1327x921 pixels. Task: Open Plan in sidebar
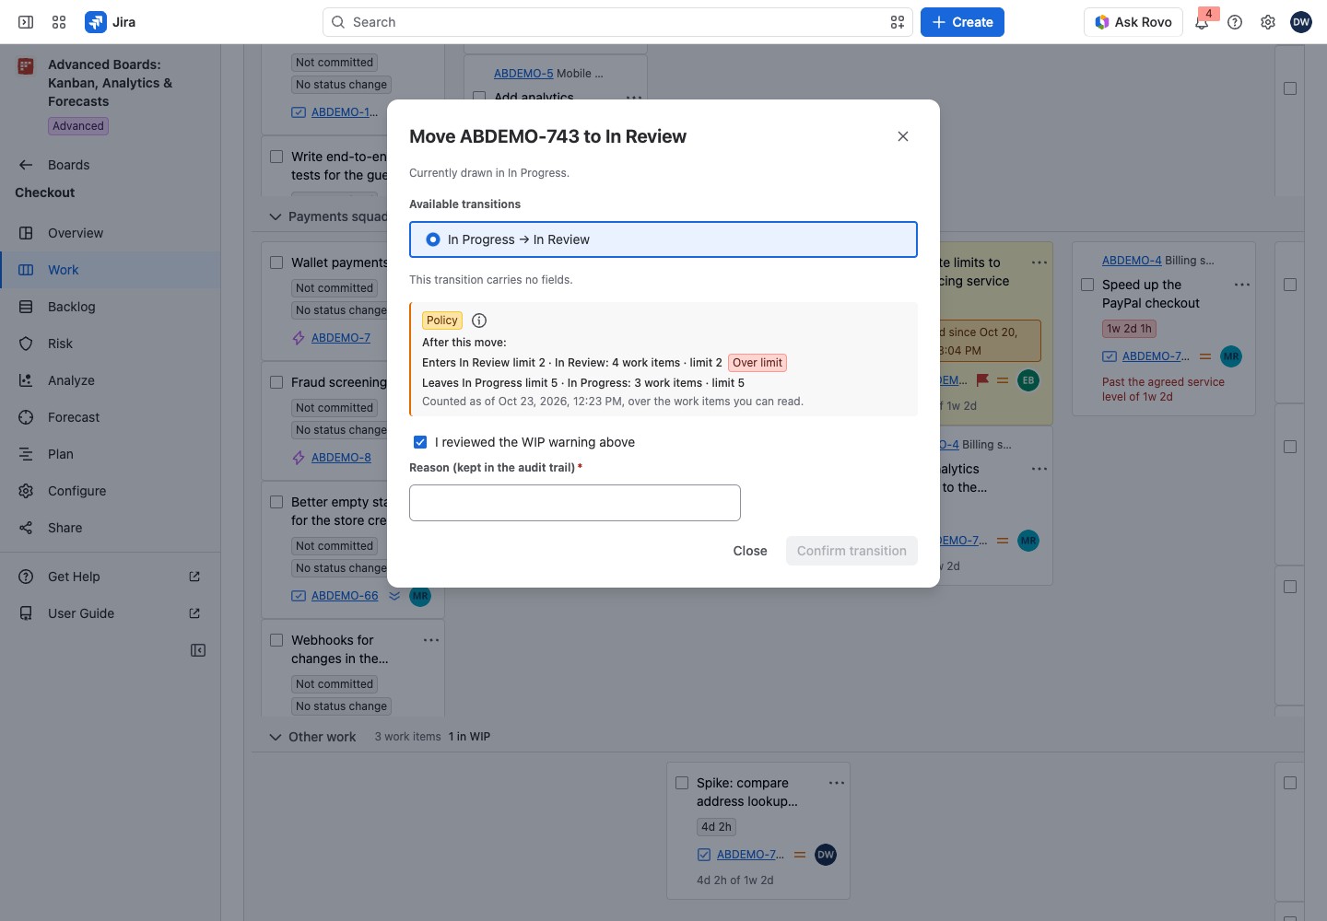111,454
